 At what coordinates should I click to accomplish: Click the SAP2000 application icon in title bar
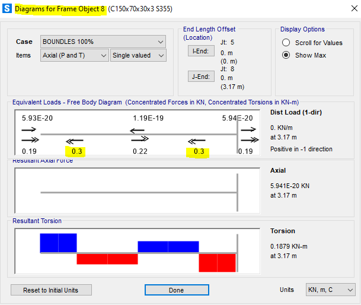coord(7,9)
